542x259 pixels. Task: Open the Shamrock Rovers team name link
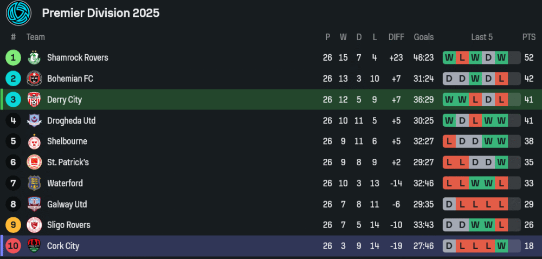tap(78, 57)
